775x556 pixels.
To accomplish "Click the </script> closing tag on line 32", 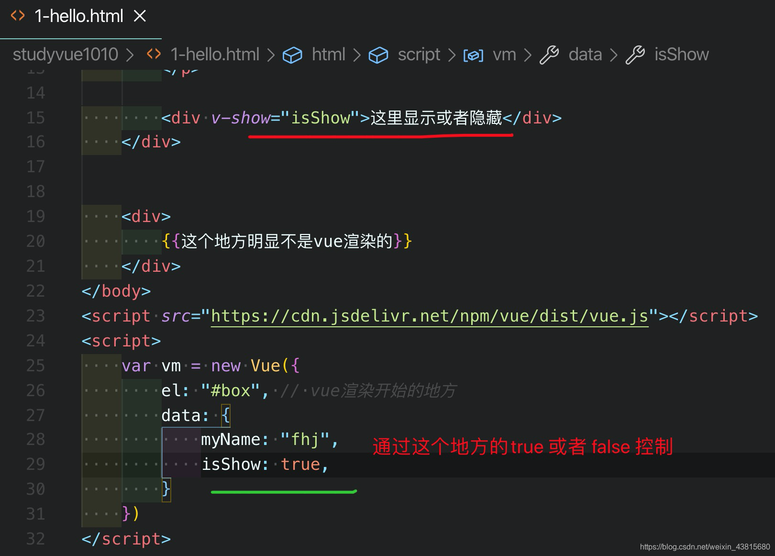I will tap(126, 539).
